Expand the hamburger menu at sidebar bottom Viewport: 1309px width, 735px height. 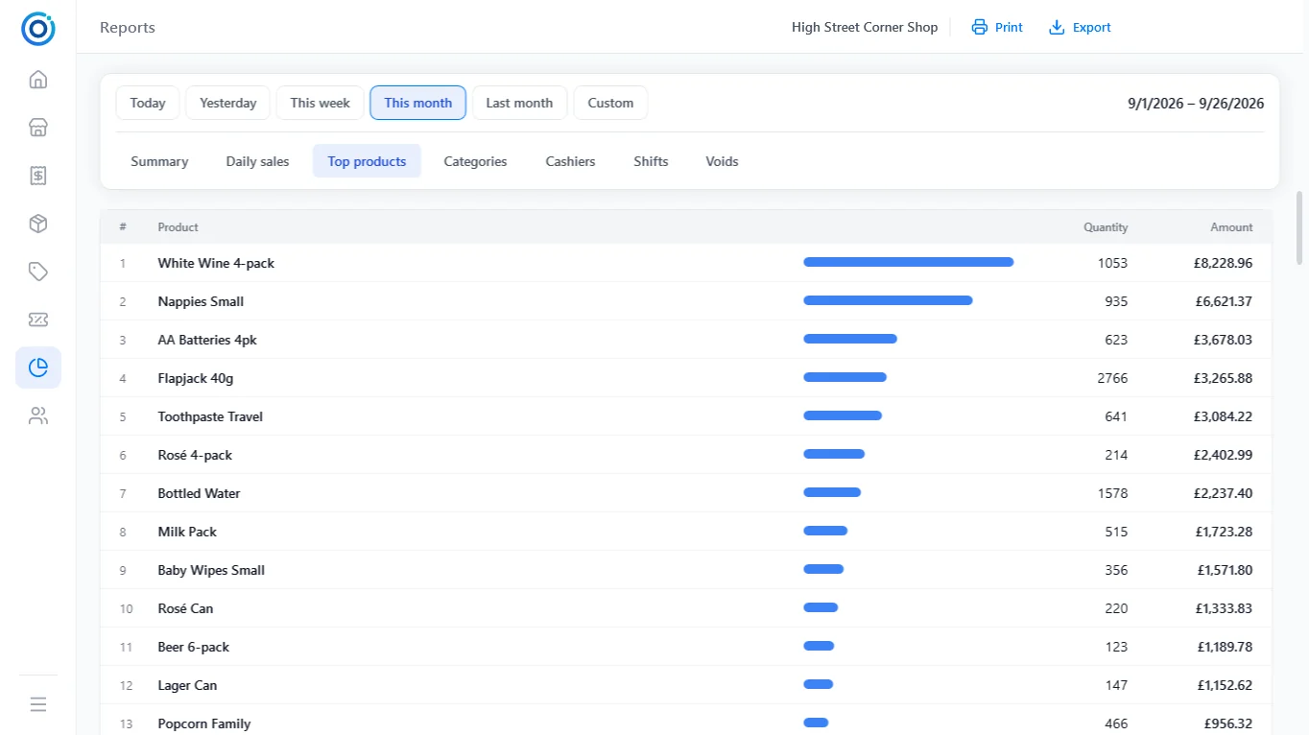pyautogui.click(x=38, y=704)
